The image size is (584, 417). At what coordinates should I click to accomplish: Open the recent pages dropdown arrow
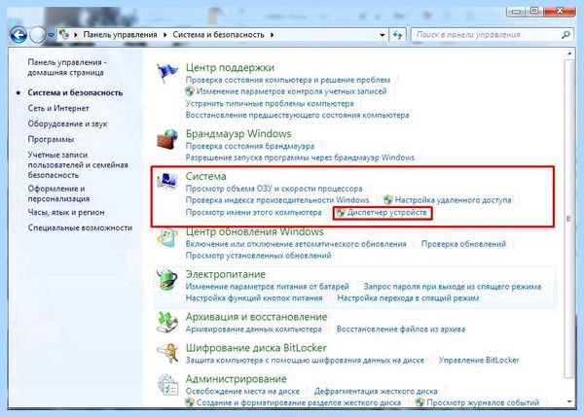pos(51,35)
